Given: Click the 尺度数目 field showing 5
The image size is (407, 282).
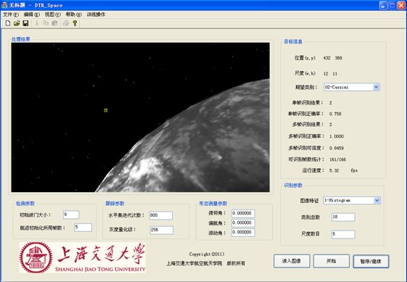Looking at the screenshot, I should tap(343, 234).
